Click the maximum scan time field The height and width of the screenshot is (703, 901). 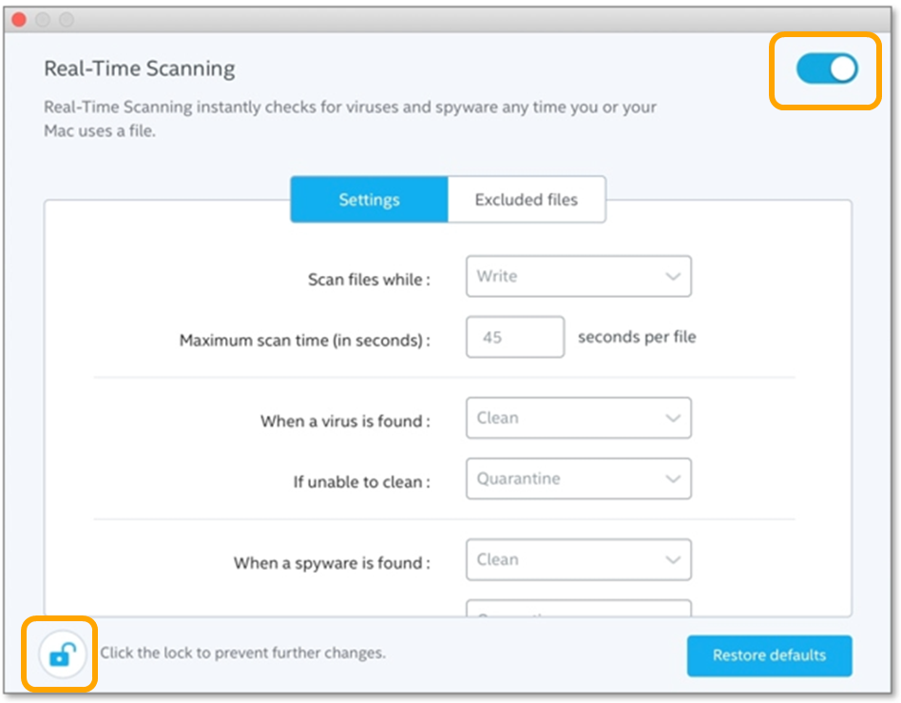point(514,338)
